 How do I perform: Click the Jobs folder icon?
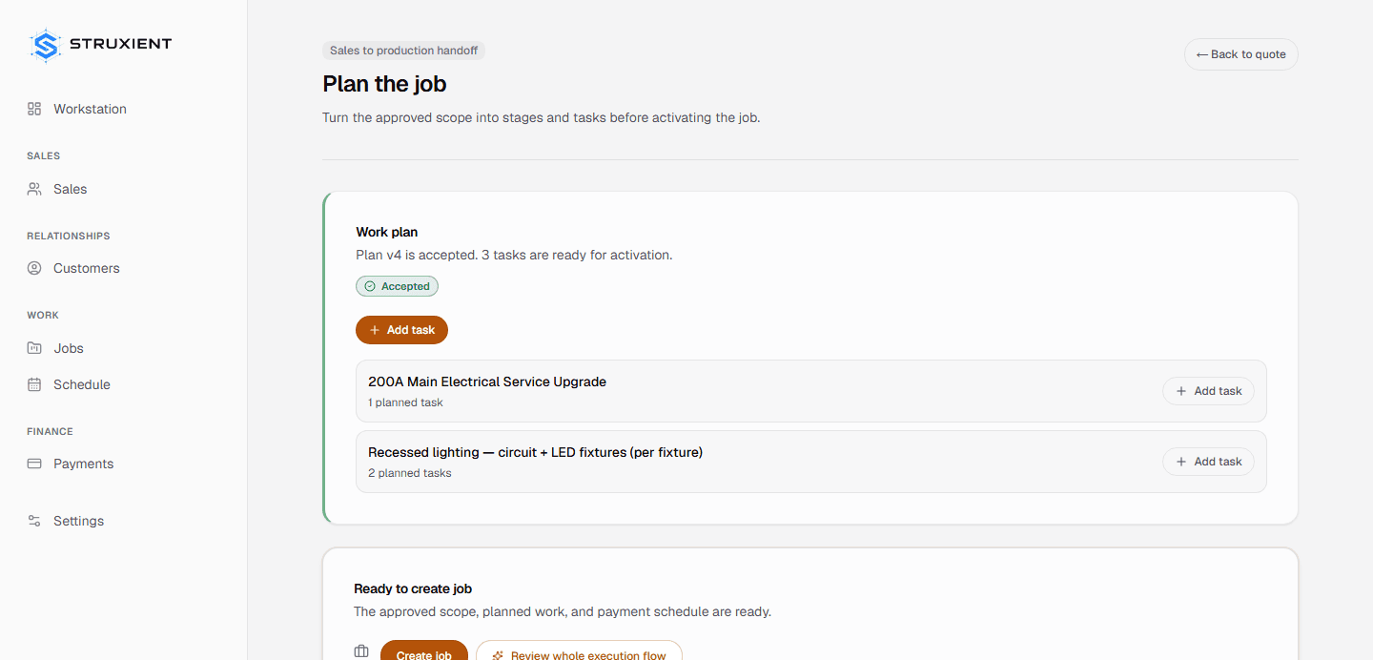[34, 348]
